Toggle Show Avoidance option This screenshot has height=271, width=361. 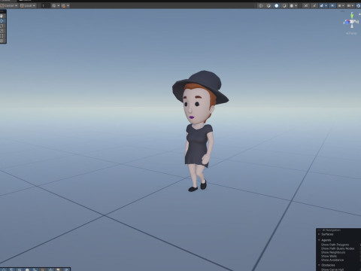click(332, 260)
